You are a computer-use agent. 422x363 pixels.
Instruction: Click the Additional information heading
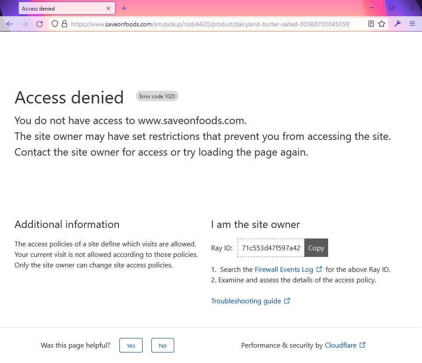point(67,224)
